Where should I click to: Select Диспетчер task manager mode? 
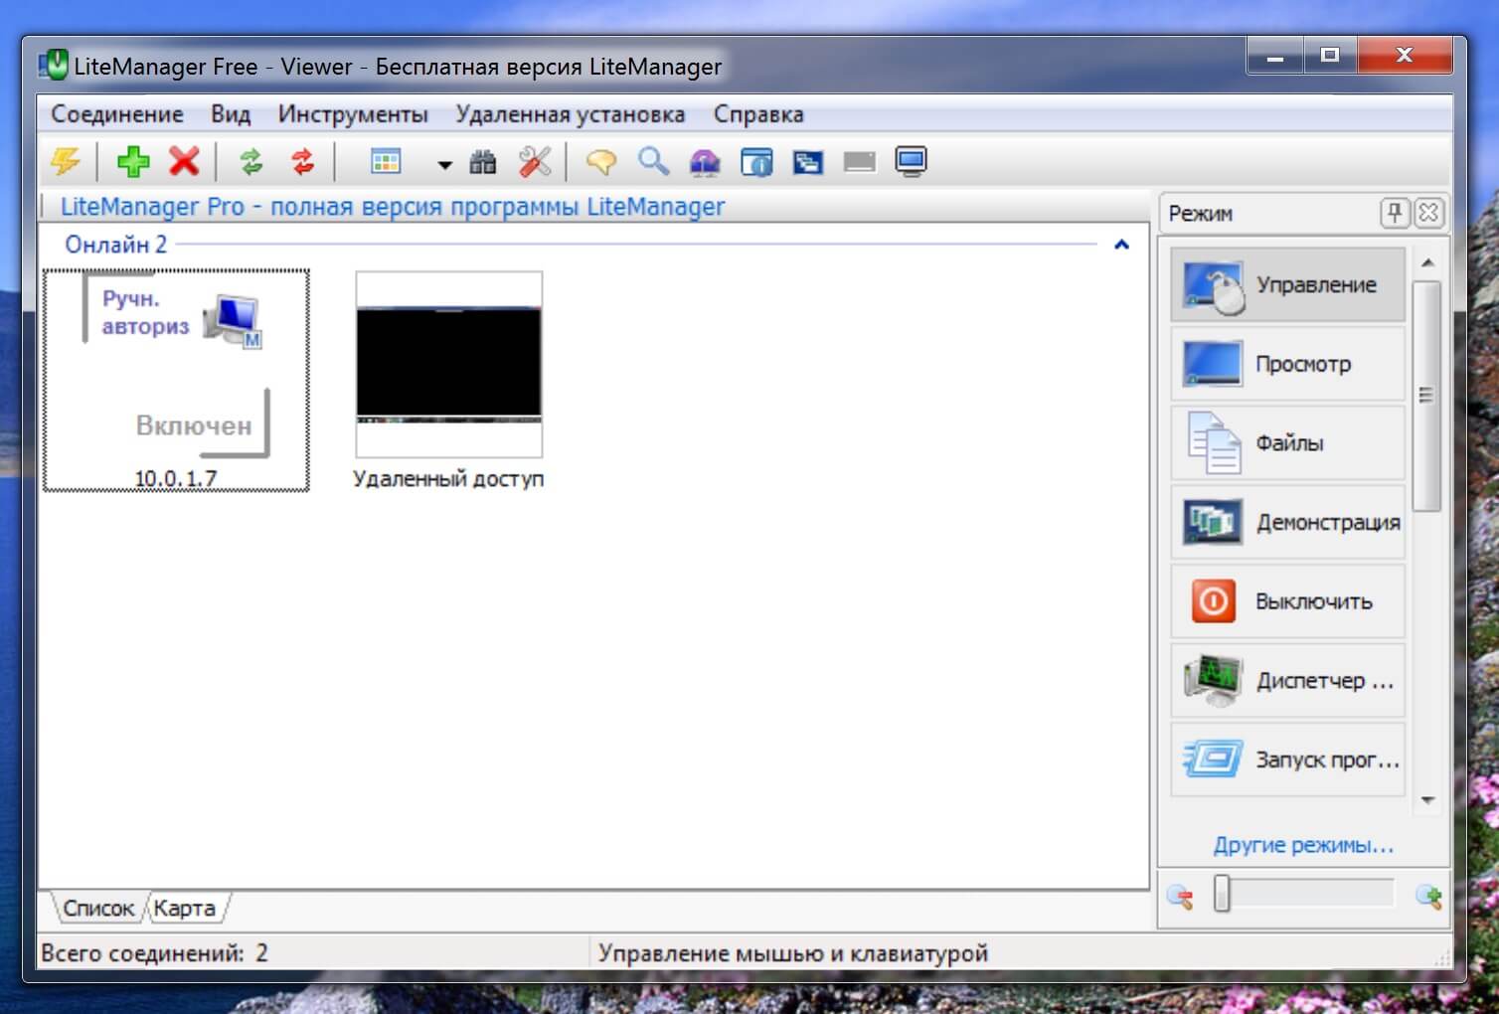pos(1288,681)
